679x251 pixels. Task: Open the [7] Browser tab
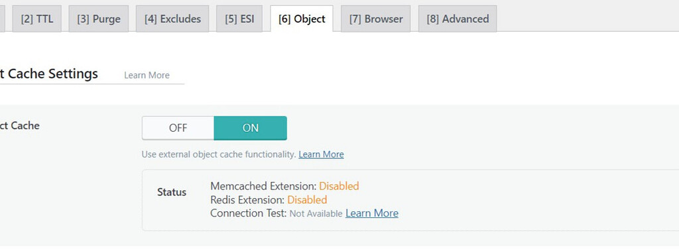376,19
